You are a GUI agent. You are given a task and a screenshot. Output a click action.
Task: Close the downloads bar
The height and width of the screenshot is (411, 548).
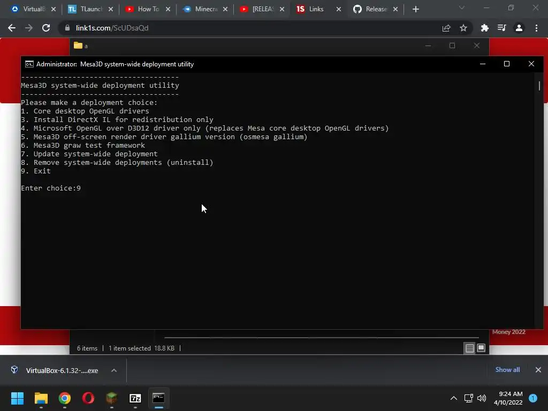[x=538, y=370]
